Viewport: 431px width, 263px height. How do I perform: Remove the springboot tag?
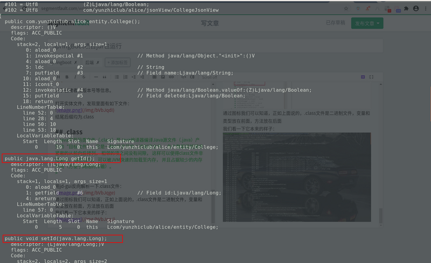click(75, 62)
